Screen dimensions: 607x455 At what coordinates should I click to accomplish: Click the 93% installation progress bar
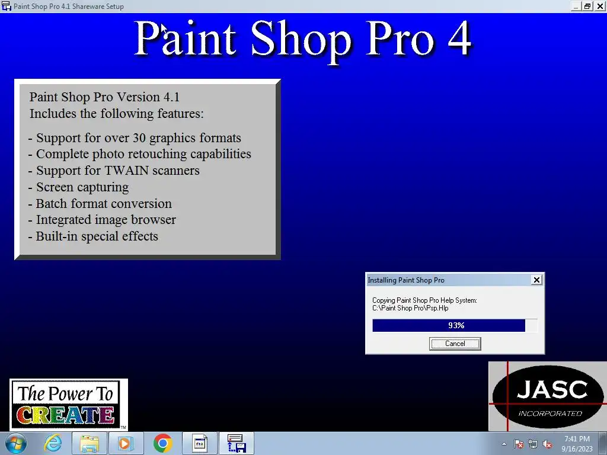click(x=455, y=325)
